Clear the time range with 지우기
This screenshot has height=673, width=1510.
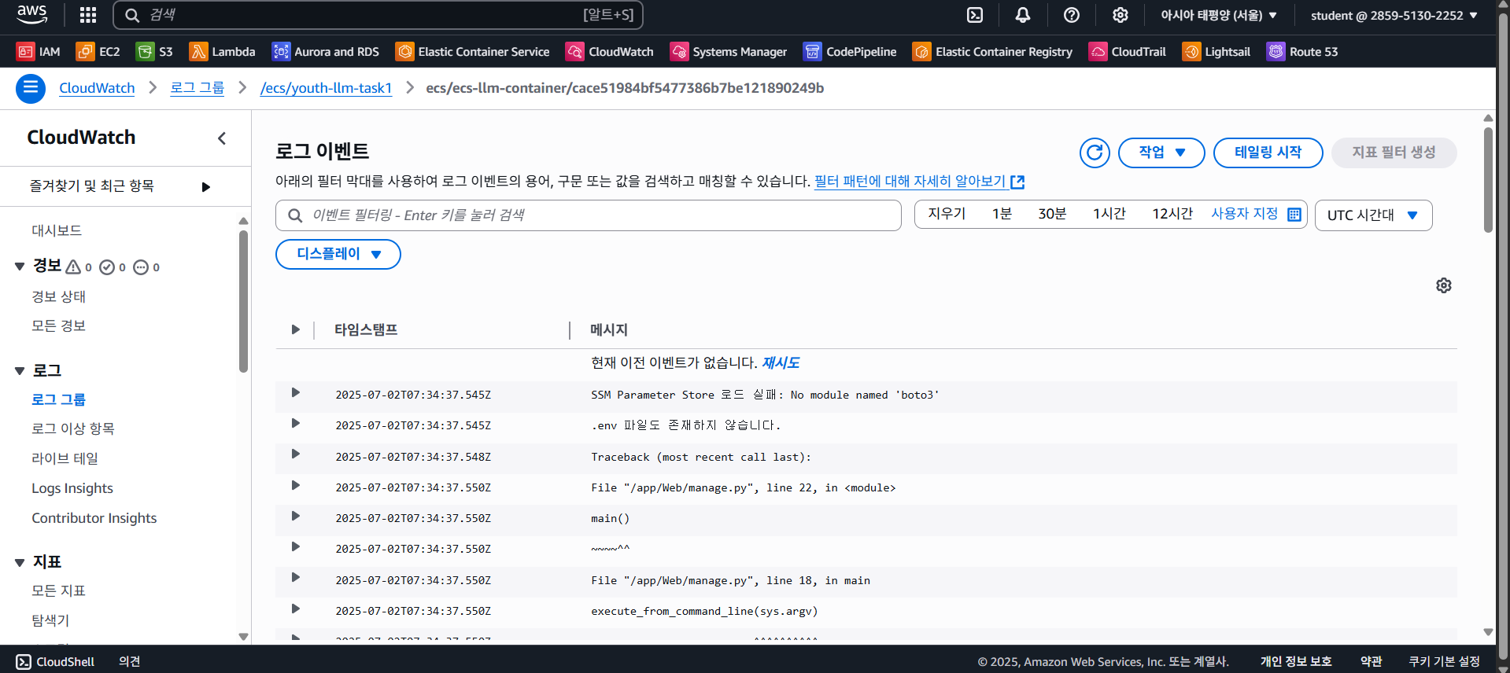click(x=947, y=214)
